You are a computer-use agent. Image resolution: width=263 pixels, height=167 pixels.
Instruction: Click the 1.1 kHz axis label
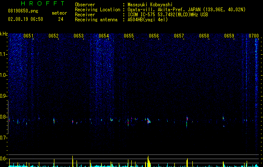tap(3, 54)
